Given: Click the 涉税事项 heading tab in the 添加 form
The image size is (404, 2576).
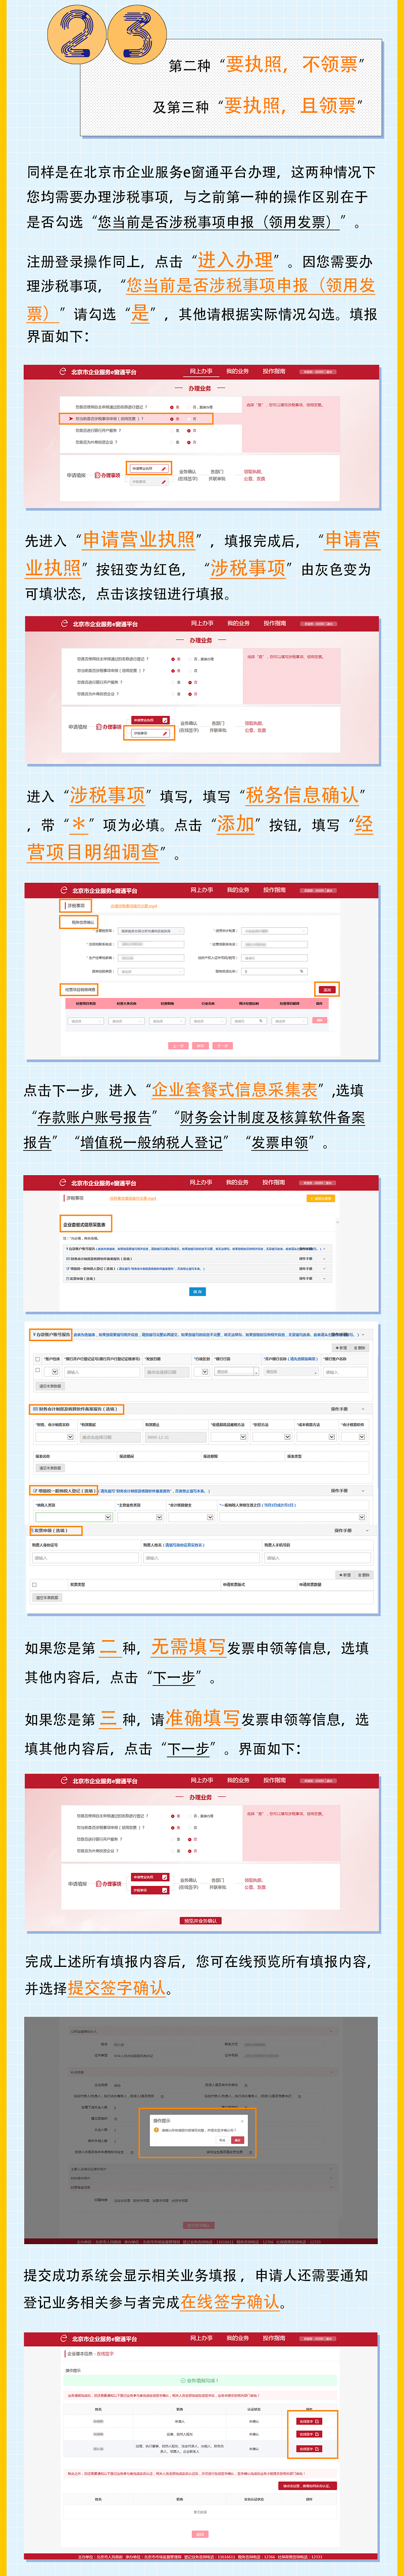Looking at the screenshot, I should click(x=76, y=905).
